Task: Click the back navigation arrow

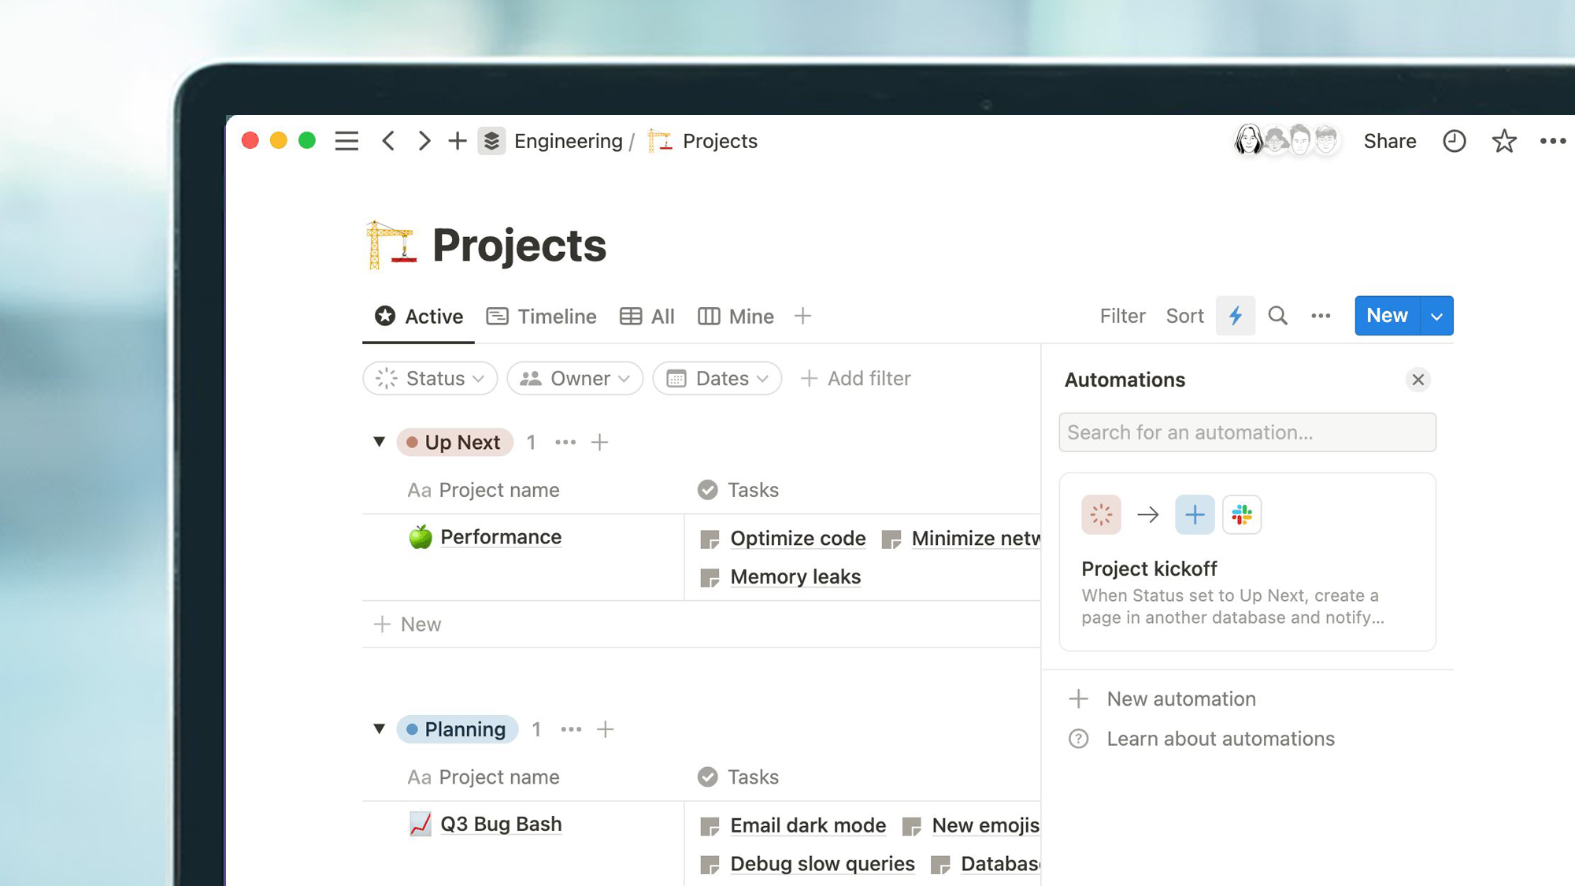Action: [x=387, y=141]
